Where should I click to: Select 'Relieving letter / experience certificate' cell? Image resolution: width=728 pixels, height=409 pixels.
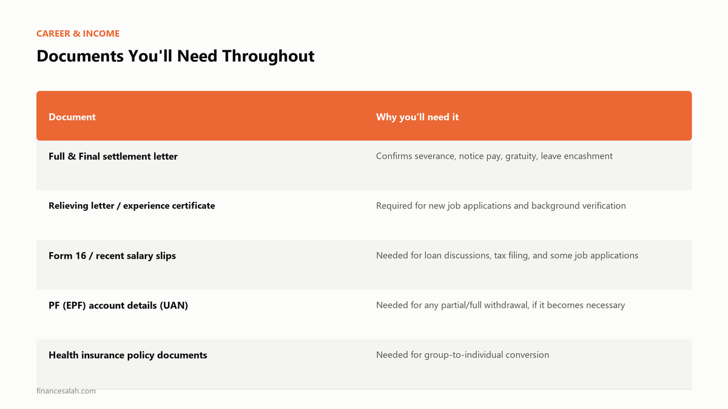point(132,206)
